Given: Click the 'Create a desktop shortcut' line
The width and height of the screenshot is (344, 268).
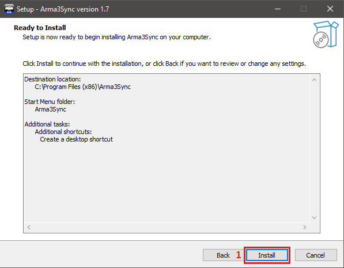Looking at the screenshot, I should (x=76, y=139).
